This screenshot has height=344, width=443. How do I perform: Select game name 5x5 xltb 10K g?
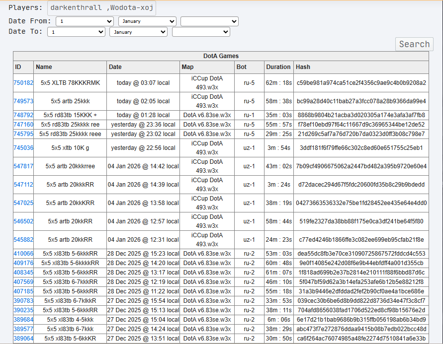(x=70, y=148)
